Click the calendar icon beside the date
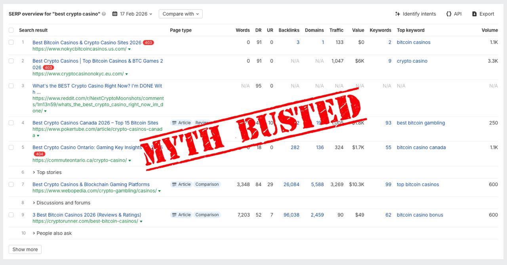The height and width of the screenshot is (265, 507). (x=114, y=13)
